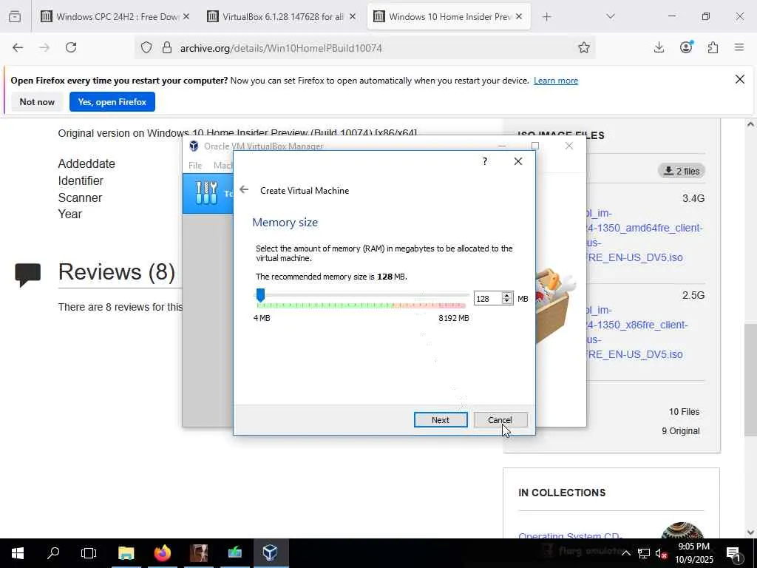Open Task View on the taskbar
Image resolution: width=757 pixels, height=568 pixels.
[x=89, y=553]
